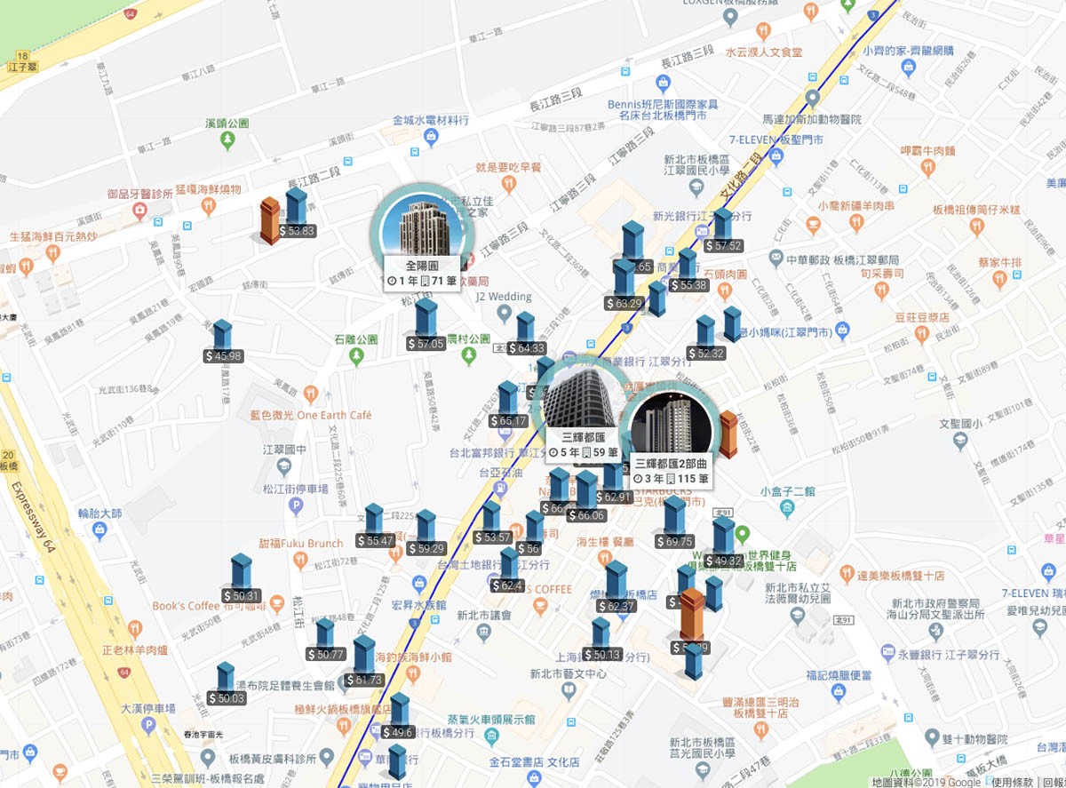Select the building marker priced $53.57
The height and width of the screenshot is (788, 1066).
(x=491, y=522)
